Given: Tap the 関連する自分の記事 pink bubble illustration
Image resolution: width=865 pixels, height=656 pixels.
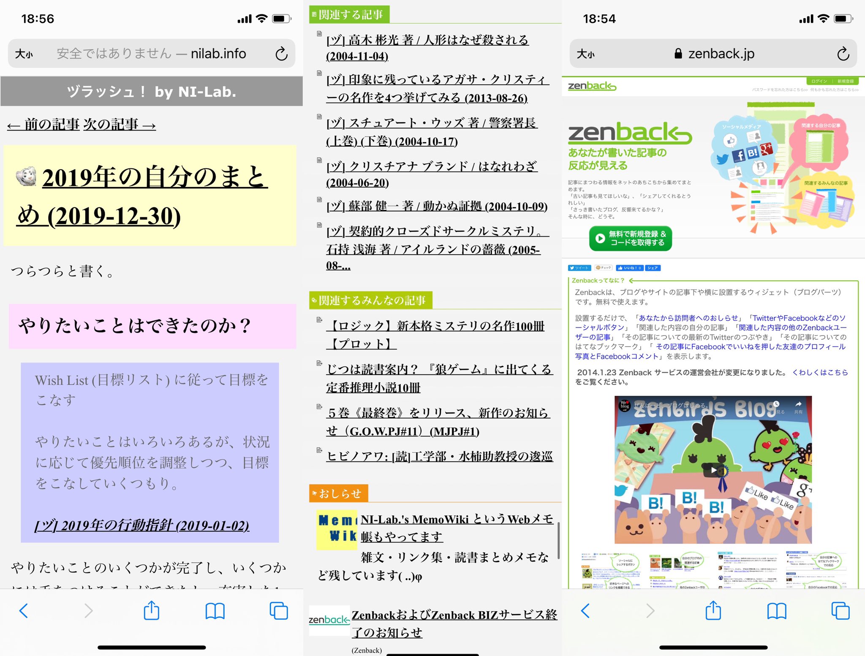Looking at the screenshot, I should tap(819, 144).
